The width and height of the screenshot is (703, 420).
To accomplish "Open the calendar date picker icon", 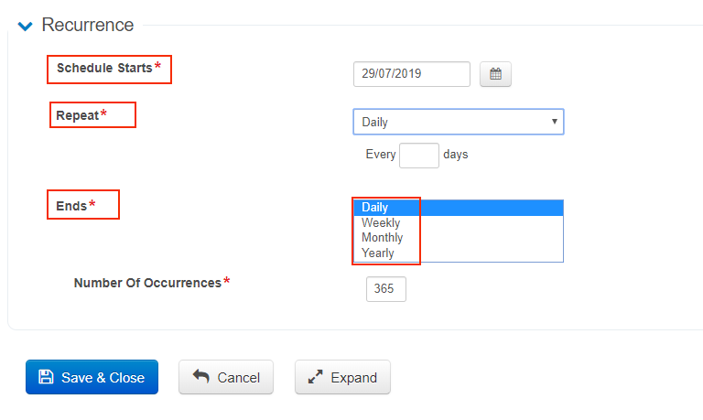I will pos(495,74).
